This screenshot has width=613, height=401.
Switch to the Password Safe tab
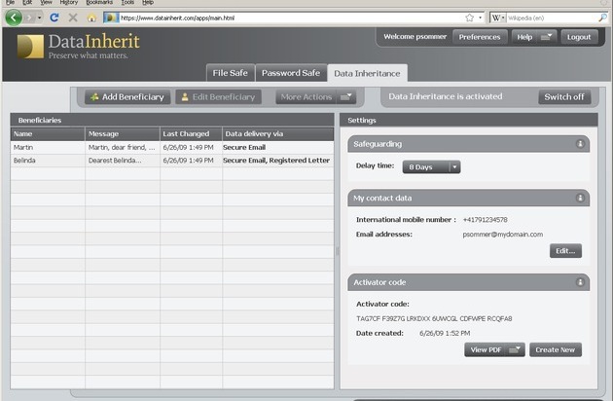click(290, 73)
